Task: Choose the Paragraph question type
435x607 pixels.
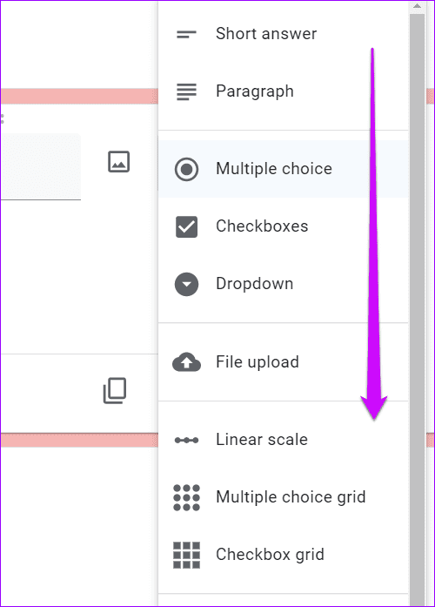Action: click(284, 91)
